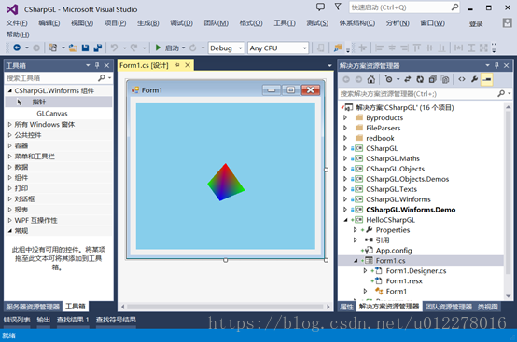Click the View Code icon in Solution Explorer
517x342 pixels.
(x=462, y=79)
